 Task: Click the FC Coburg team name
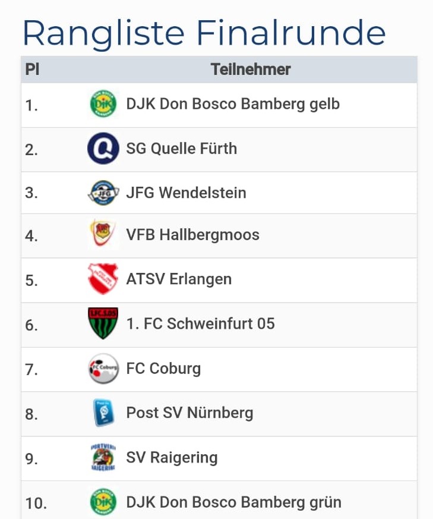point(163,369)
